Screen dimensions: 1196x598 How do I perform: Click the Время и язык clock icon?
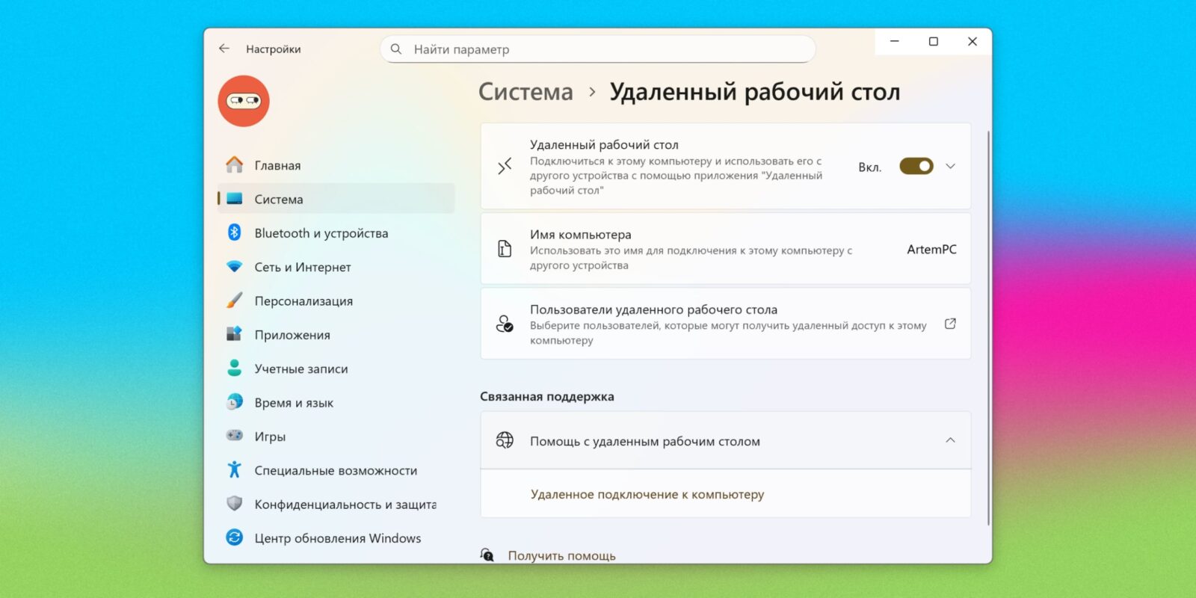point(235,402)
